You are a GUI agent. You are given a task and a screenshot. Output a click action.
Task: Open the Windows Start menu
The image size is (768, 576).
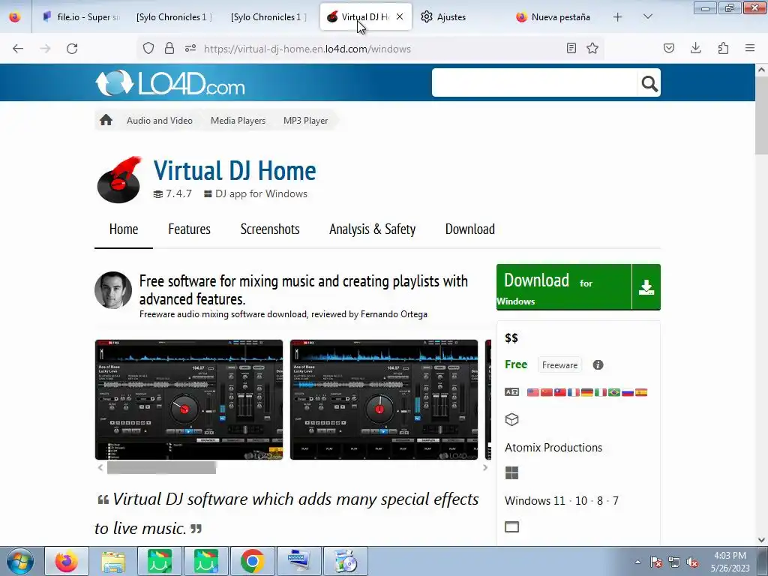pyautogui.click(x=20, y=562)
